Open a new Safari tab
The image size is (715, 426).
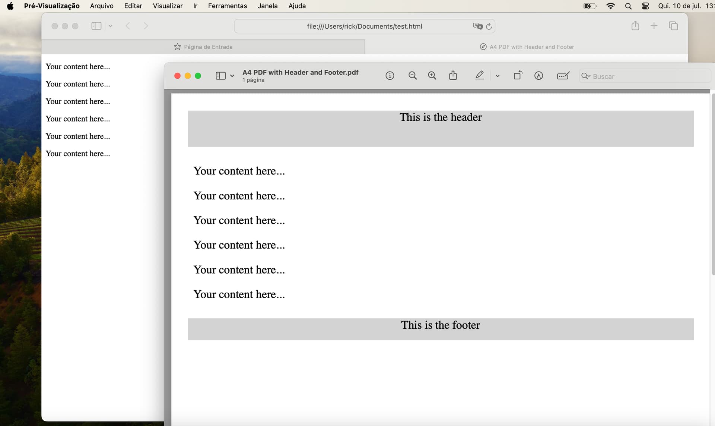pyautogui.click(x=654, y=26)
